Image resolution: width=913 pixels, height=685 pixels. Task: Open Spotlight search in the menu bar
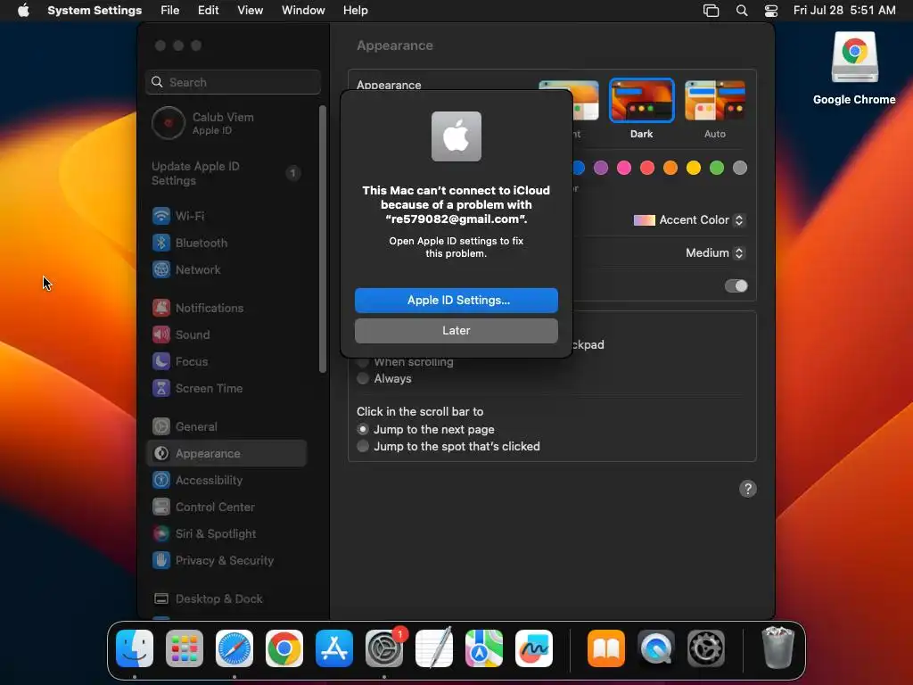742,11
